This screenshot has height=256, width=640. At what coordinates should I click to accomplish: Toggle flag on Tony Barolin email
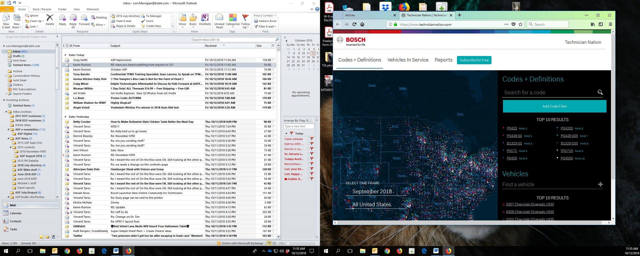pyautogui.click(x=273, y=74)
